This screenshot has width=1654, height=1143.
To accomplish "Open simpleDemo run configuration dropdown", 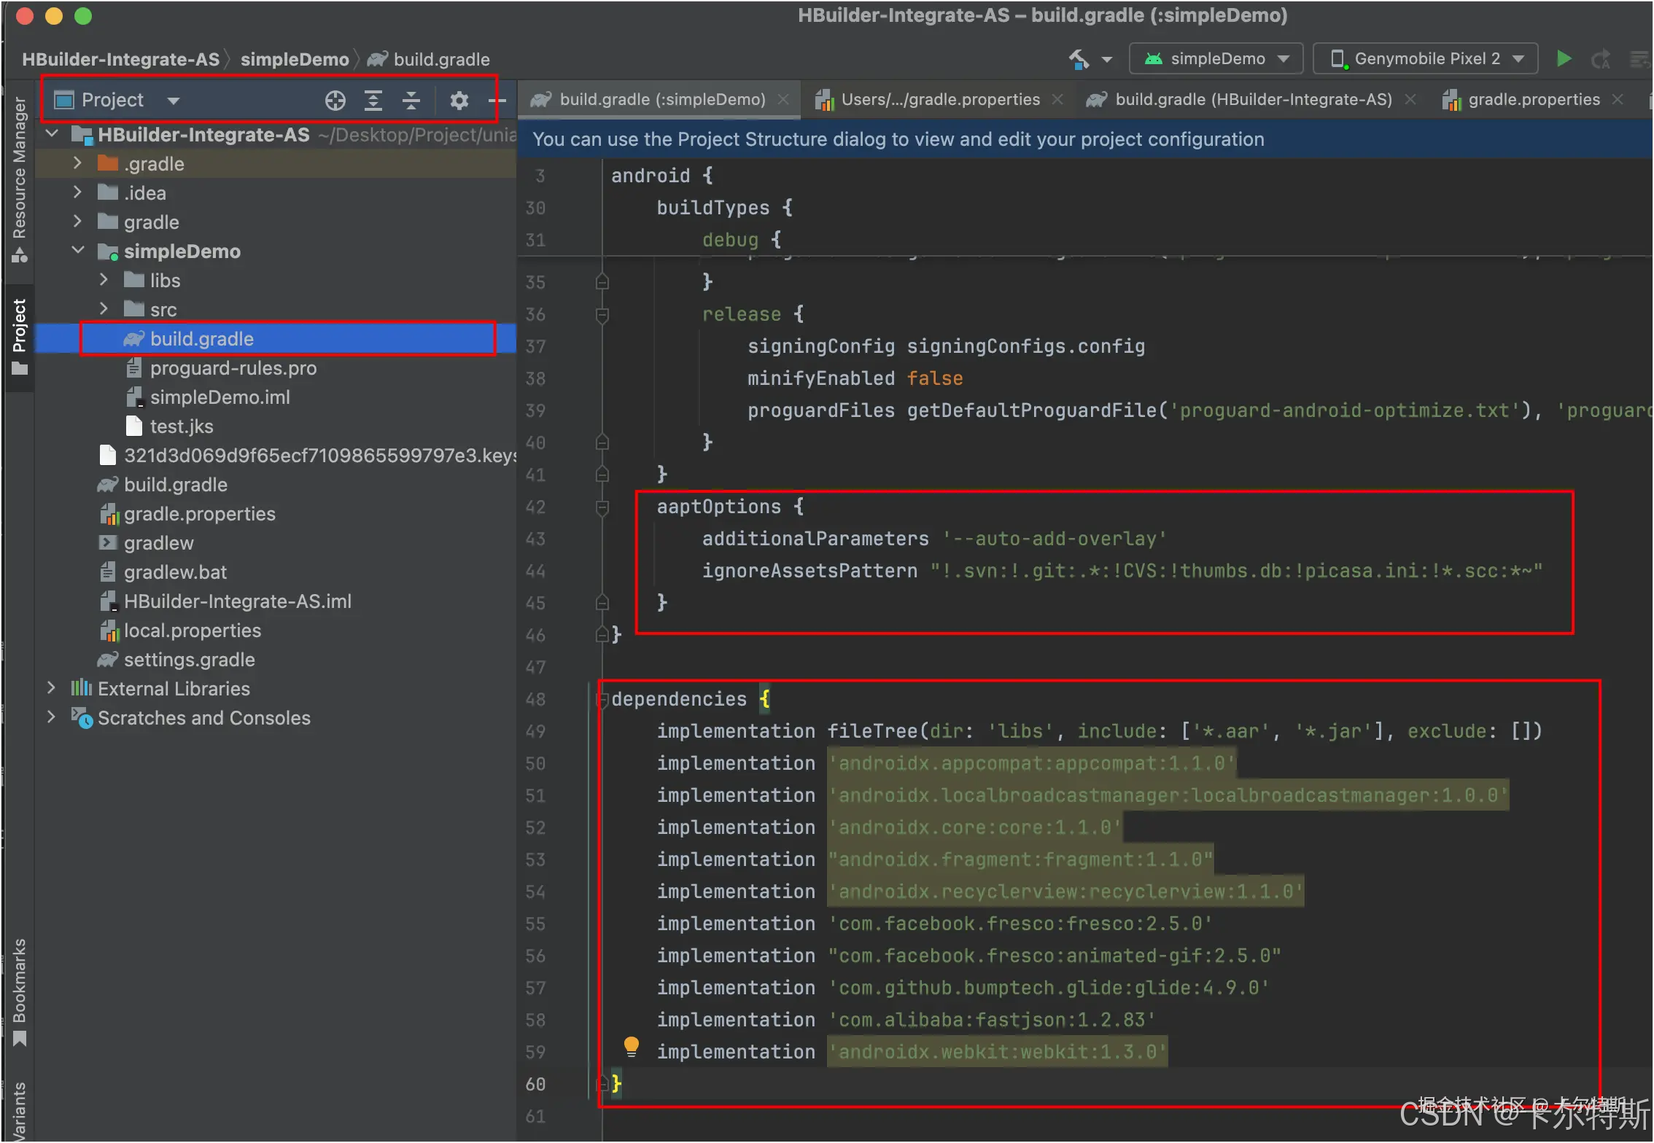I will coord(1216,59).
